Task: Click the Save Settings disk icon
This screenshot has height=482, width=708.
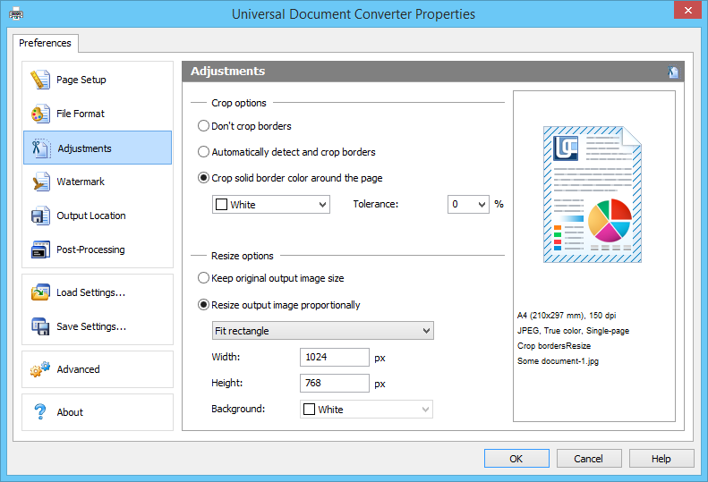Action: 40,326
